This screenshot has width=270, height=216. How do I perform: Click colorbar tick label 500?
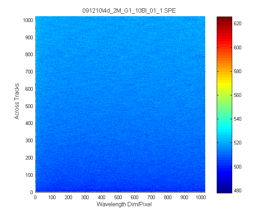tap(238, 167)
